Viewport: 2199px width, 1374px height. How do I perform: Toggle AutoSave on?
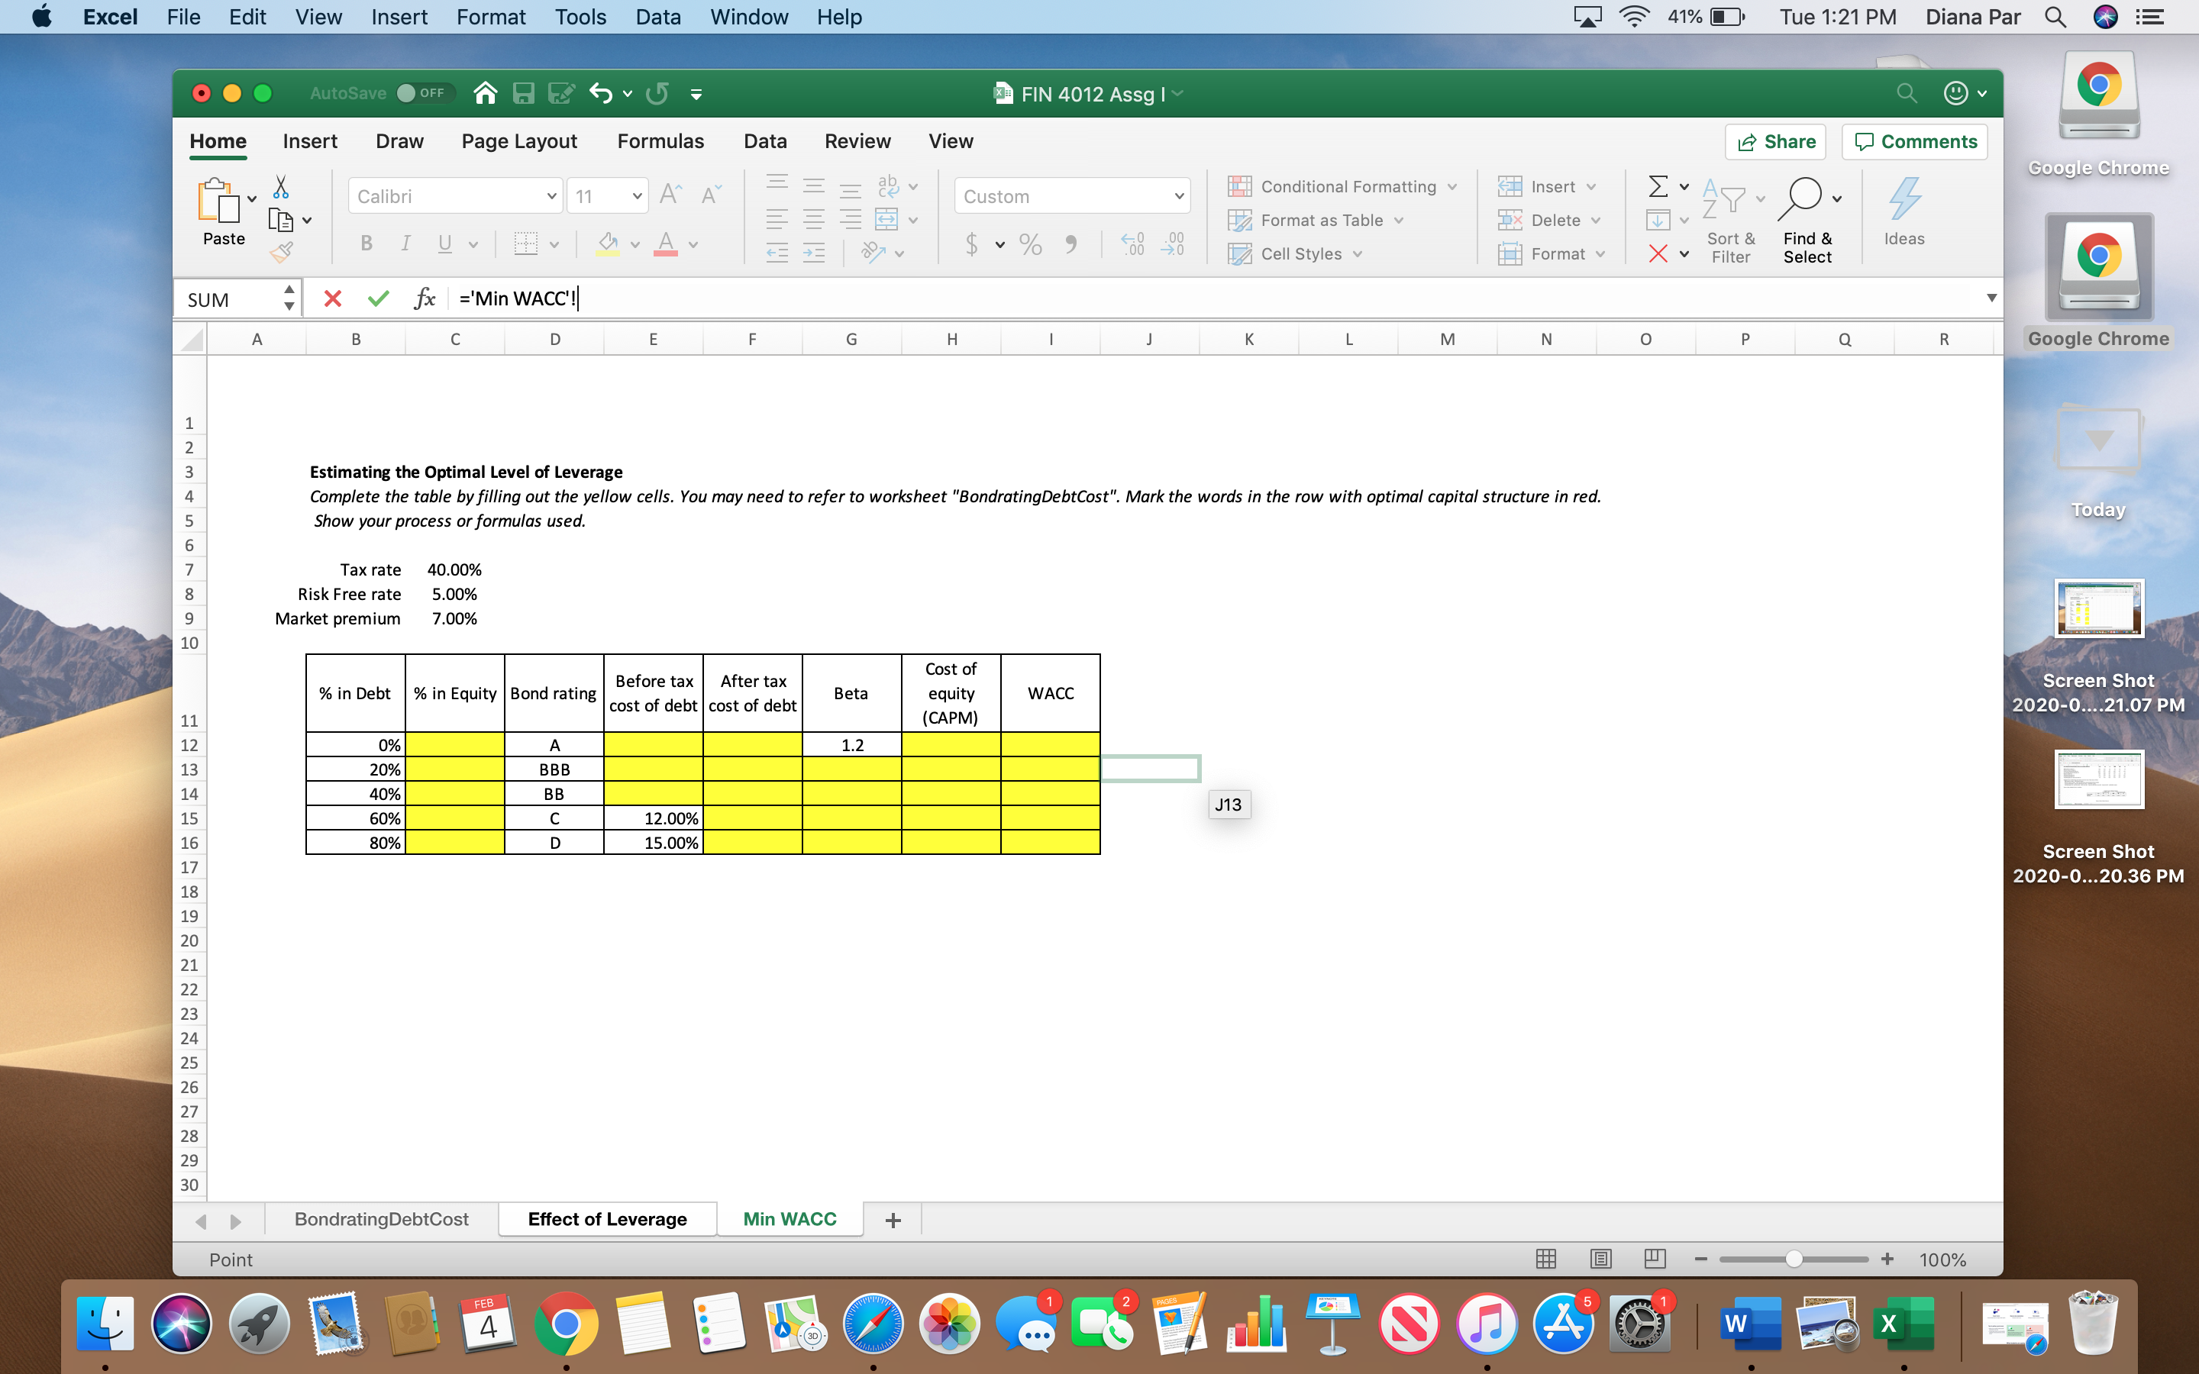tap(424, 92)
